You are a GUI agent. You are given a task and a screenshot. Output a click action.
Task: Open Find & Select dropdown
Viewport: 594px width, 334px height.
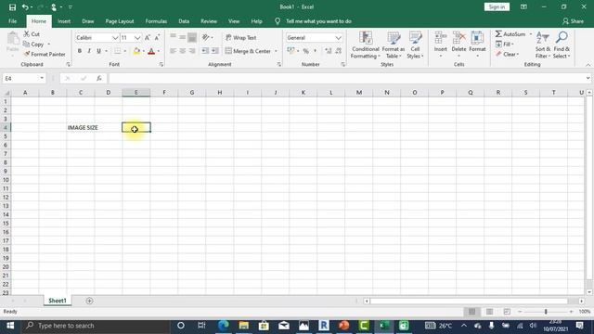pyautogui.click(x=562, y=45)
